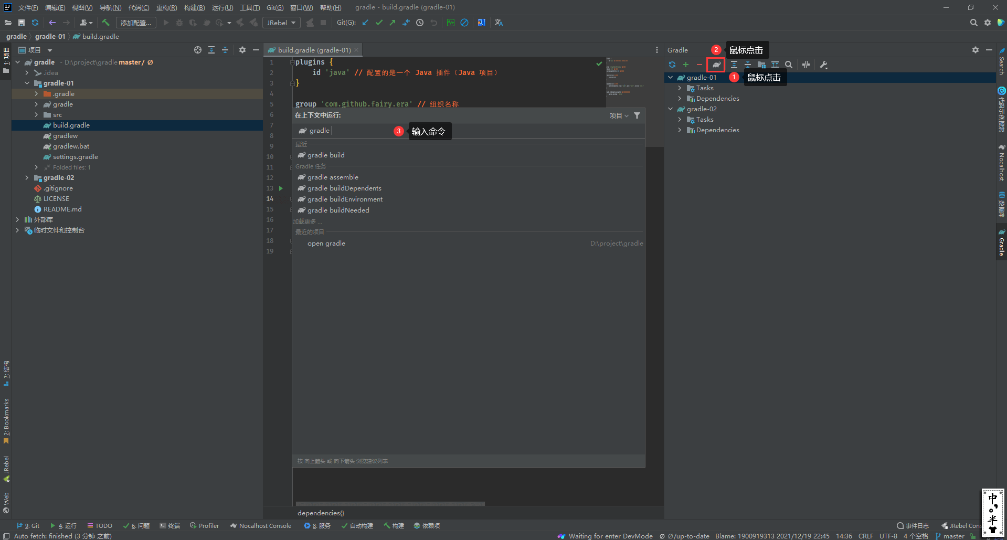Open Gradle build tool settings wrench
Viewport: 1007px width, 540px height.
click(824, 65)
